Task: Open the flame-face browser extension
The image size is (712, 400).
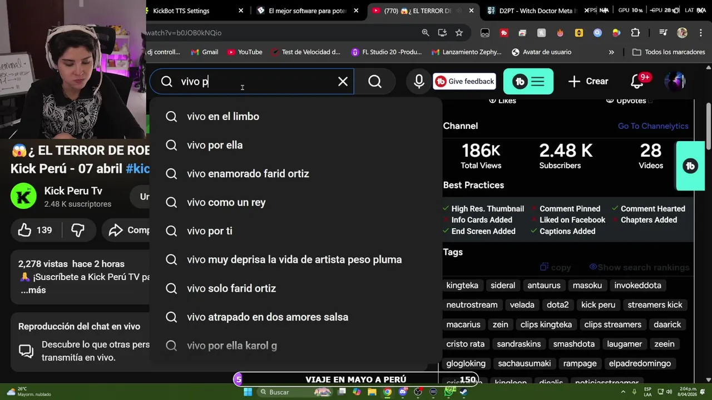Action: (x=560, y=33)
